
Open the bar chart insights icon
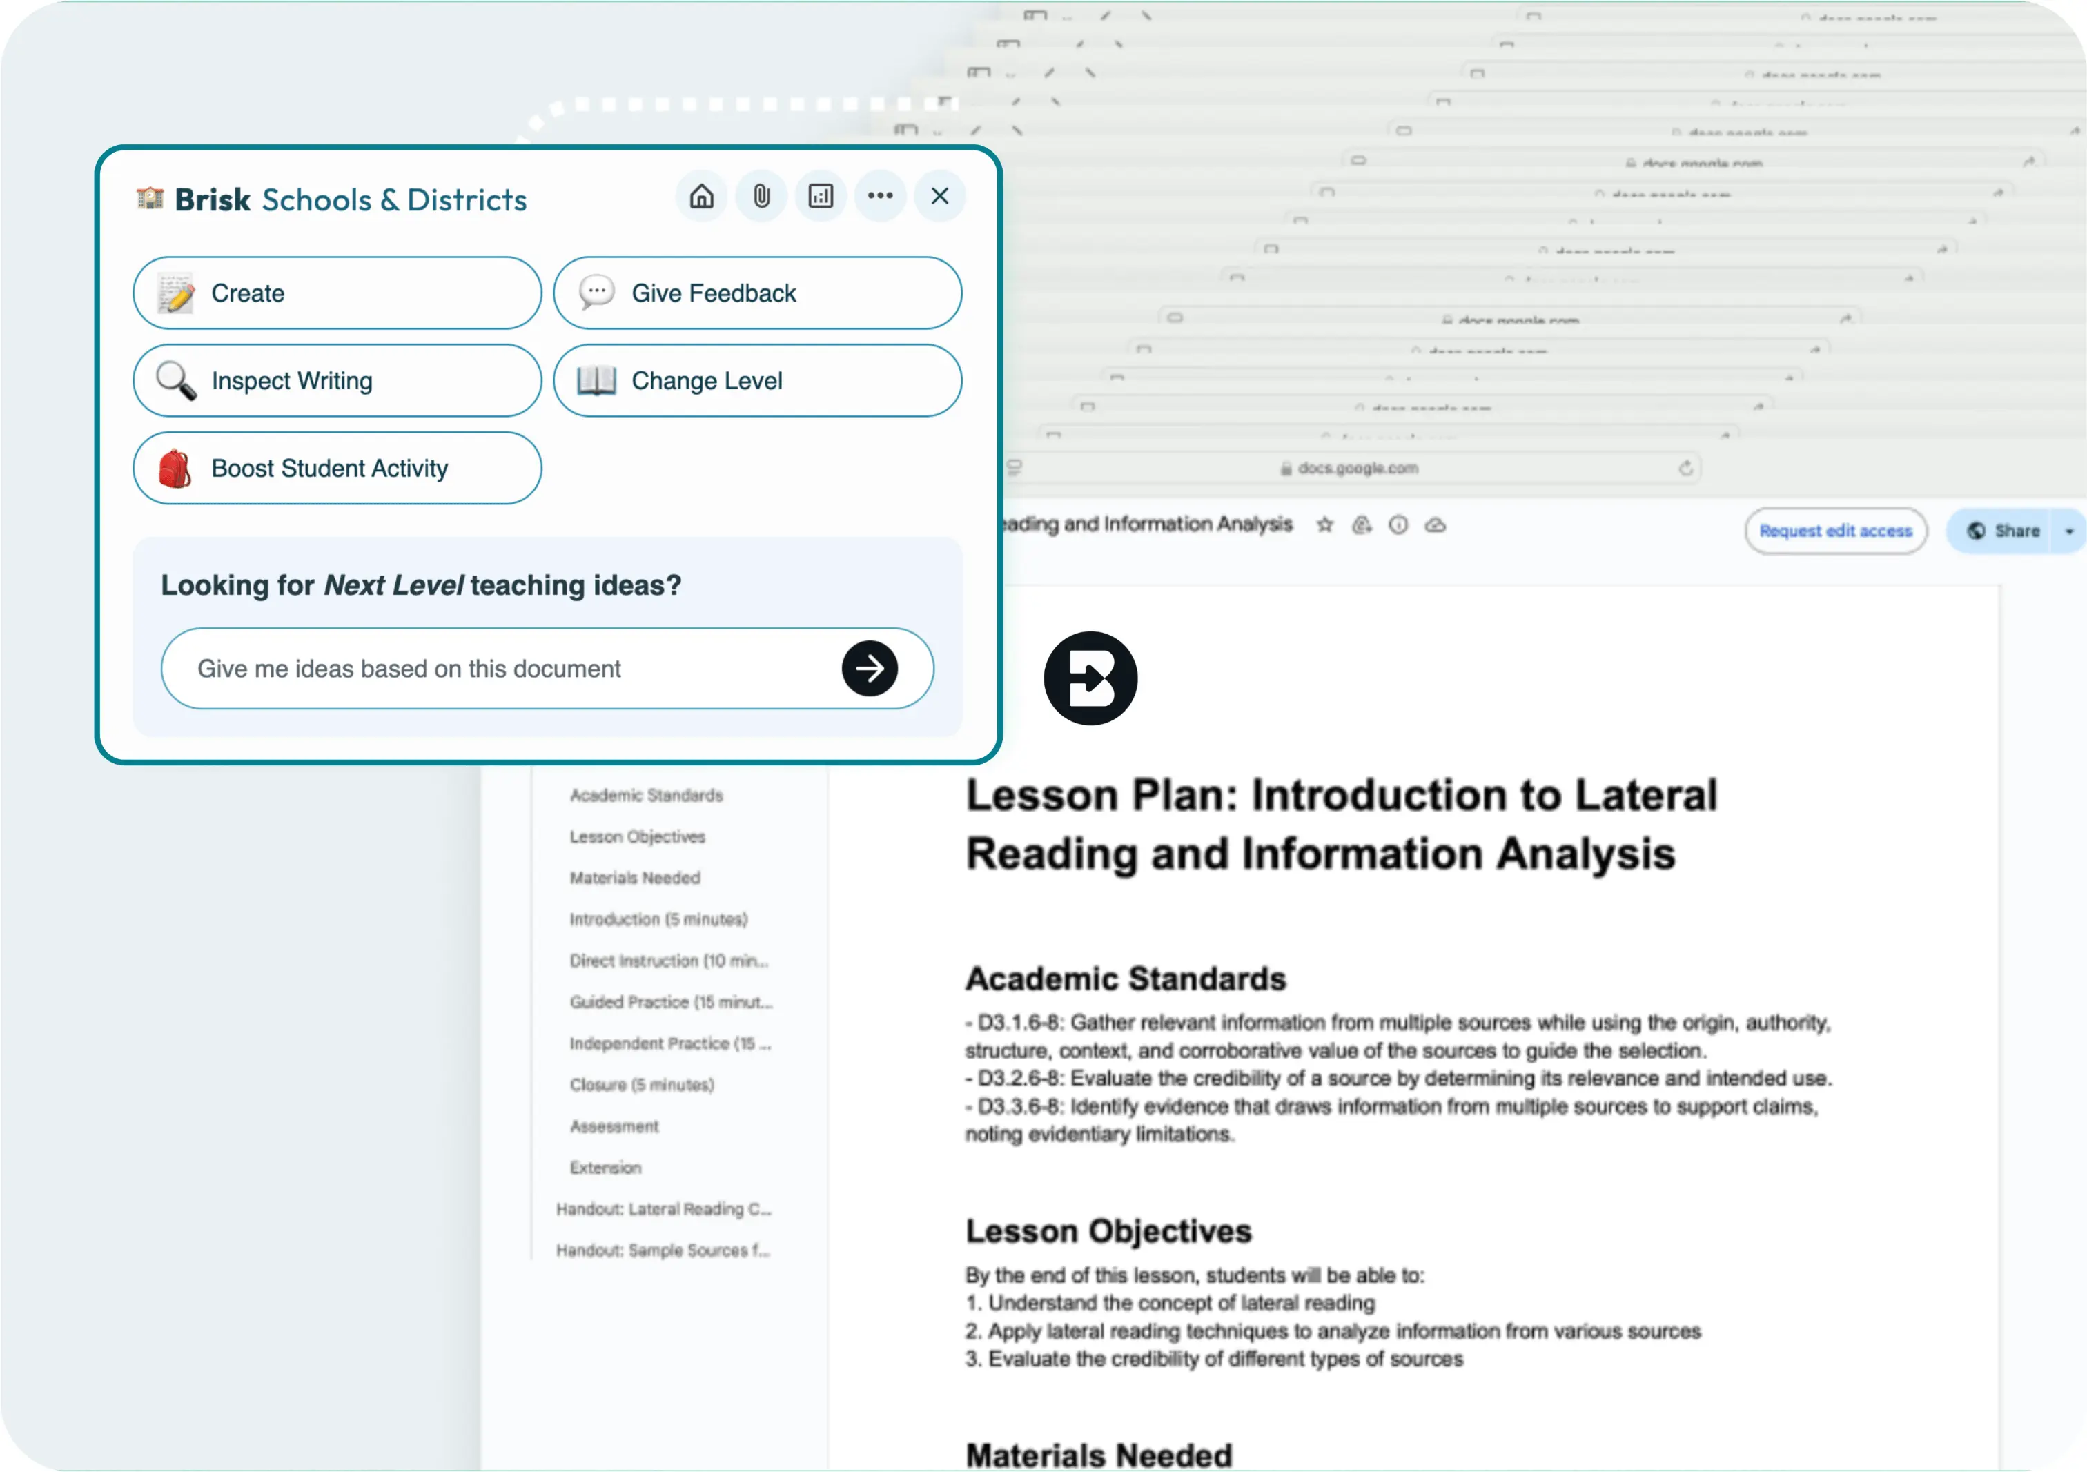click(820, 195)
